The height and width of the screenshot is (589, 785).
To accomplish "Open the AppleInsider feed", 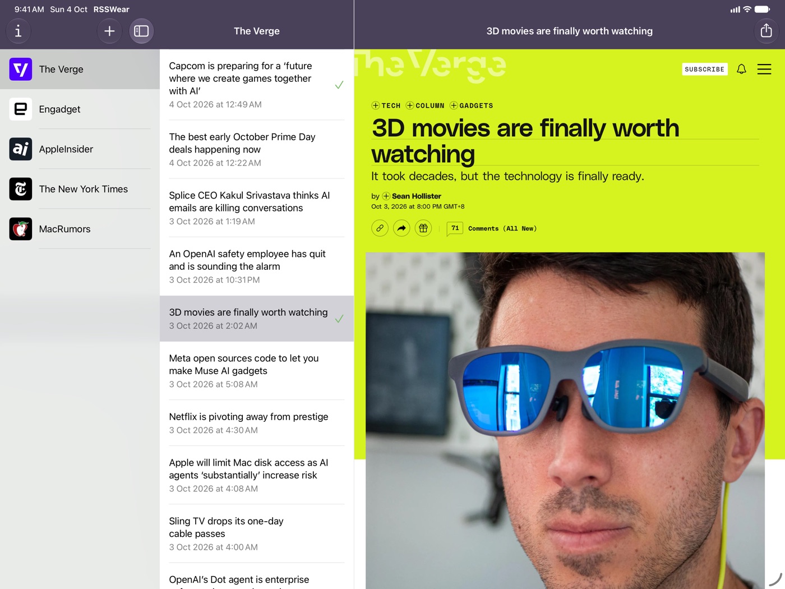I will 80,149.
